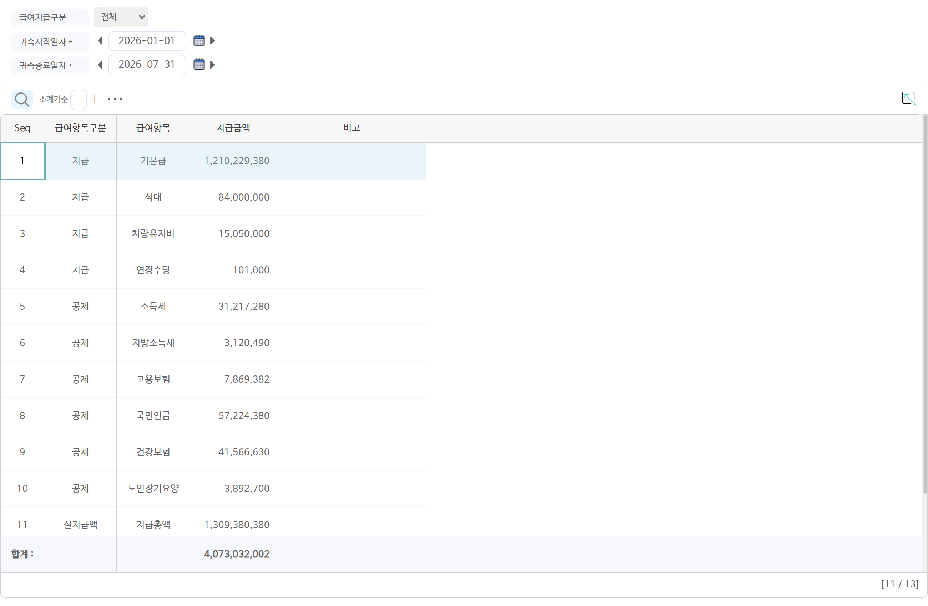Focus the 2026-01-01 start date field

(x=147, y=41)
